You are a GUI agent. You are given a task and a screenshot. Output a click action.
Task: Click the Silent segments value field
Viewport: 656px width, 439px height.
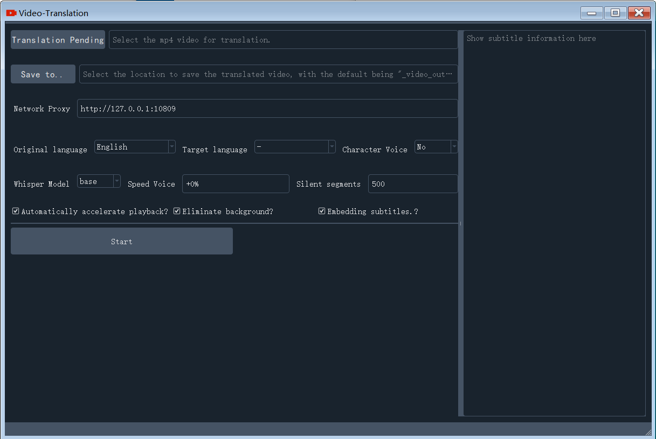point(413,183)
